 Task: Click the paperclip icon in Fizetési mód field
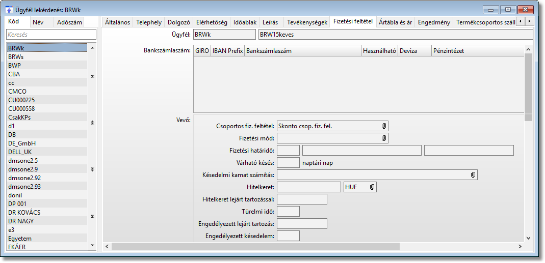pos(384,138)
